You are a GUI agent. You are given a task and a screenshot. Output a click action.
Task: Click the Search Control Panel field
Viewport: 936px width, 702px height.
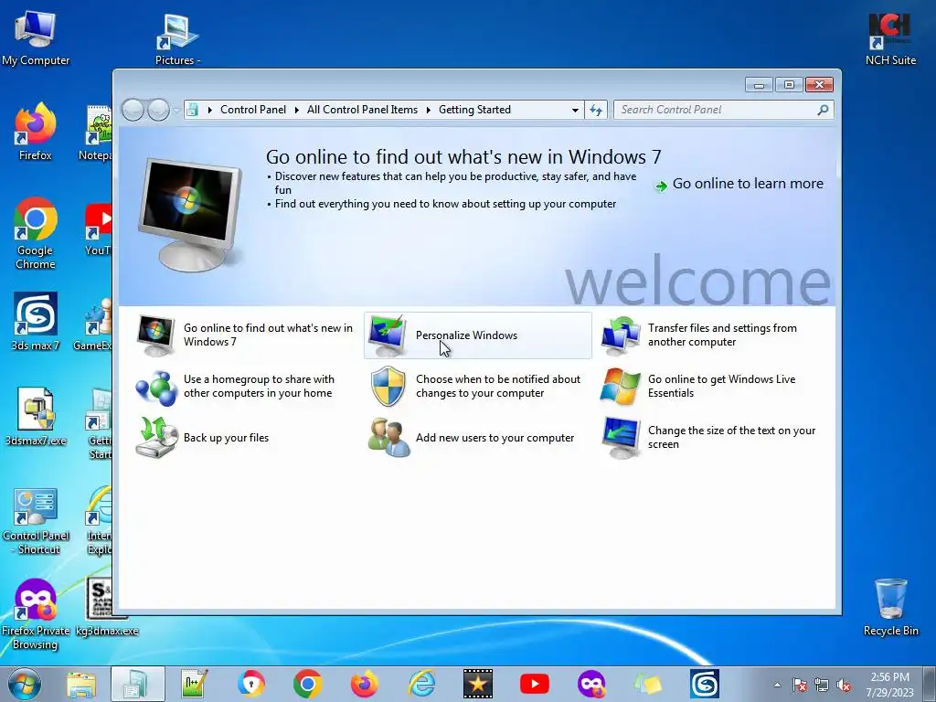[723, 110]
